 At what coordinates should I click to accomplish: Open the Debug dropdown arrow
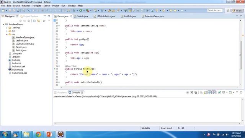point(77,10)
